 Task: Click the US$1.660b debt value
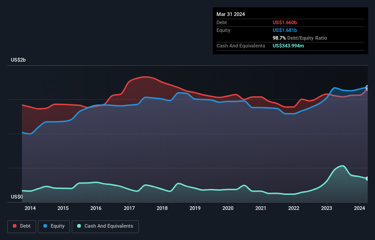pyautogui.click(x=285, y=22)
